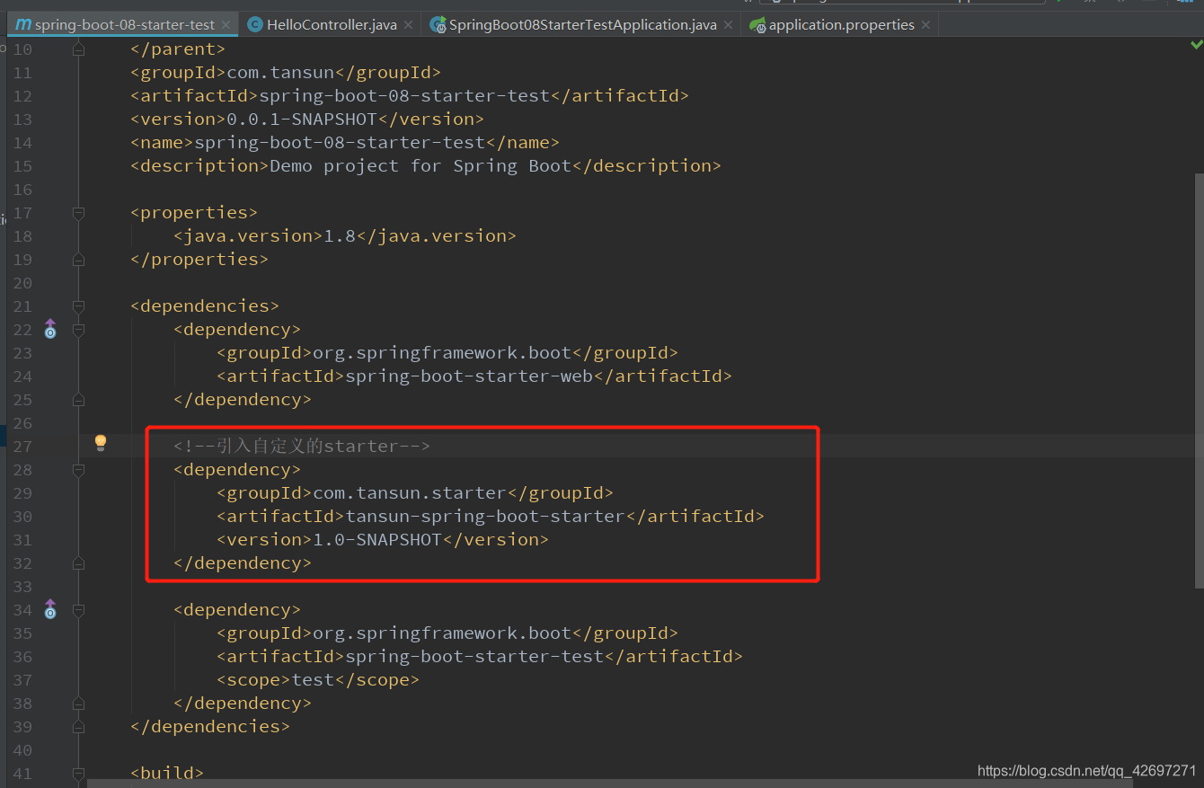Image resolution: width=1204 pixels, height=788 pixels.
Task: Click the Maven icon on the pom tab
Action: click(x=22, y=25)
